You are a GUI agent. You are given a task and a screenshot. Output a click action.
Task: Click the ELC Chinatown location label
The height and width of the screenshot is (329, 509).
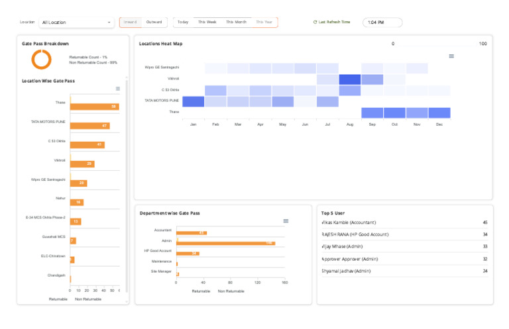[x=53, y=256]
